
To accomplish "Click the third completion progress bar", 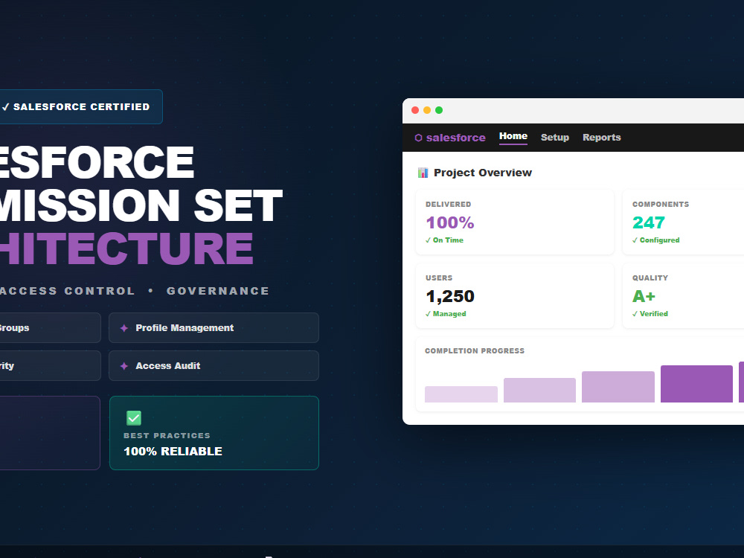I will [x=618, y=387].
